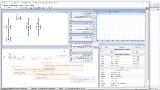Open the Установки menu
The image size is (160, 90).
pos(5,5)
